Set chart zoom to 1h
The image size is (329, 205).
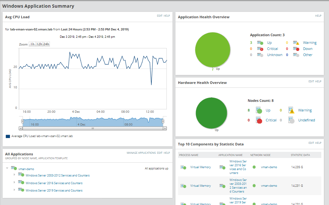coord(32,44)
